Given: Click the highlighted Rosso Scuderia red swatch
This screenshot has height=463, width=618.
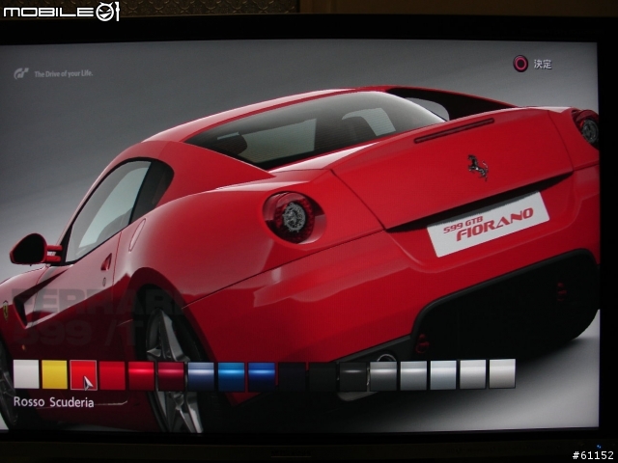Looking at the screenshot, I should click(x=84, y=375).
